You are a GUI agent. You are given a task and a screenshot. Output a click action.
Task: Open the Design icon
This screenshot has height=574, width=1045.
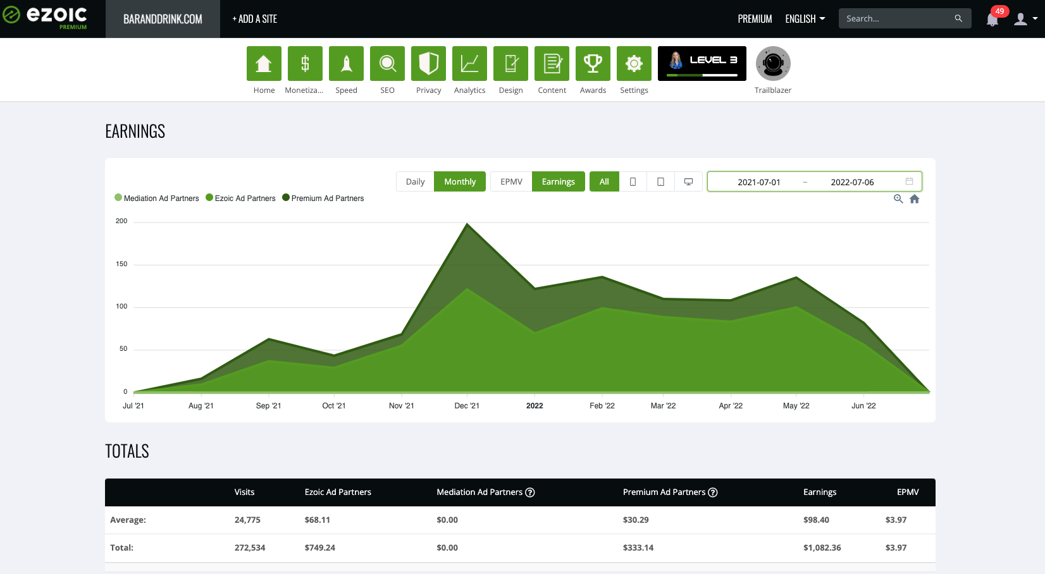[510, 63]
